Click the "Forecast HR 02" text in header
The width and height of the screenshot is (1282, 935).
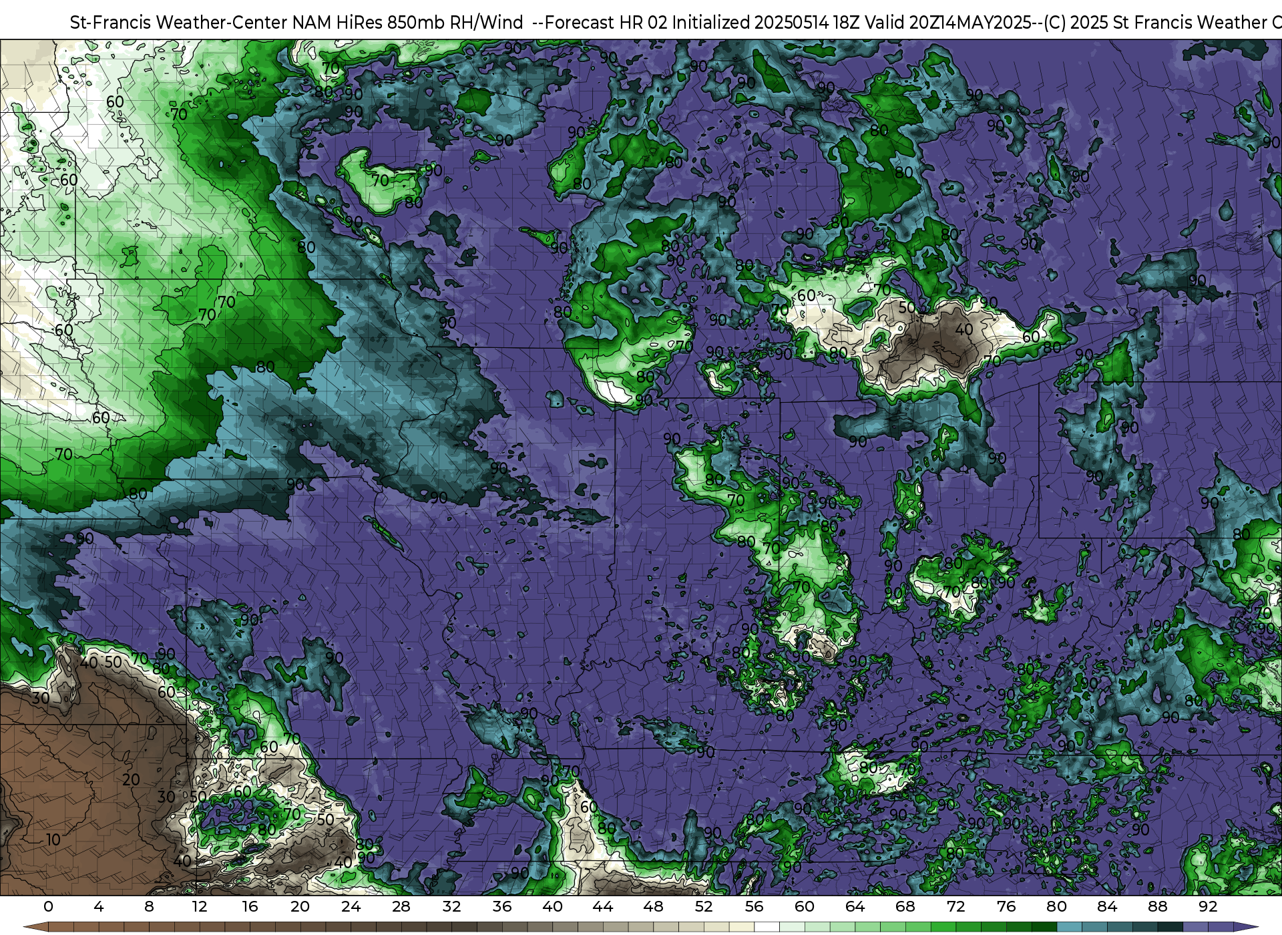[x=606, y=23]
